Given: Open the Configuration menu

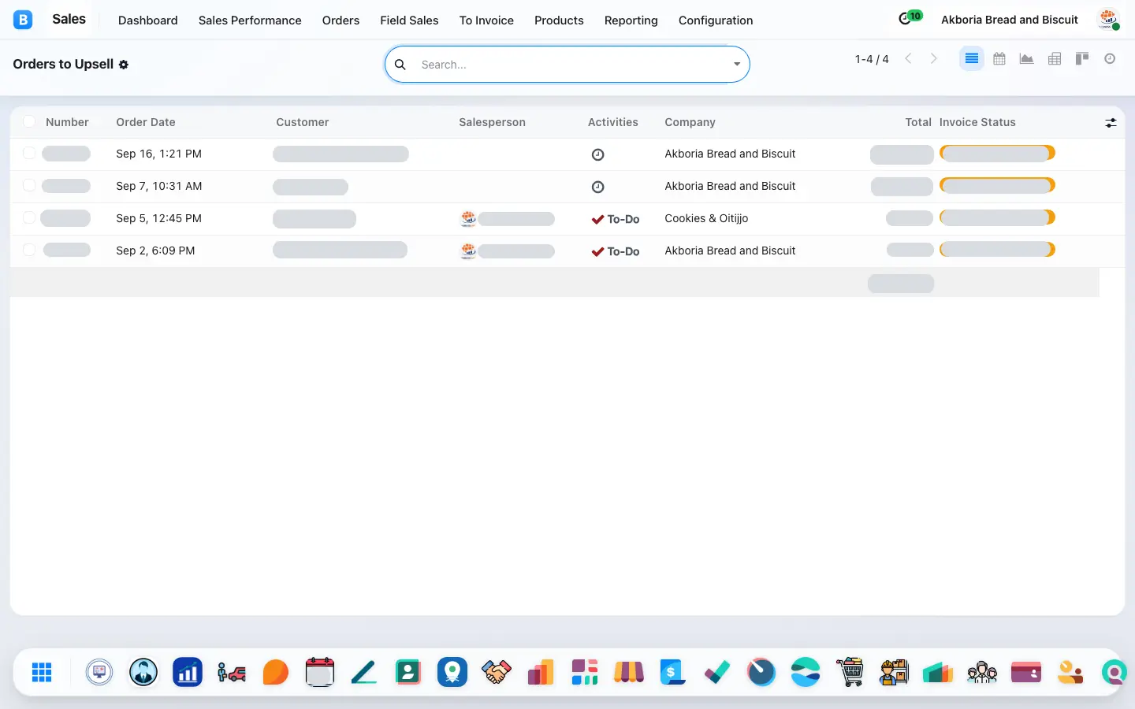Looking at the screenshot, I should [716, 20].
